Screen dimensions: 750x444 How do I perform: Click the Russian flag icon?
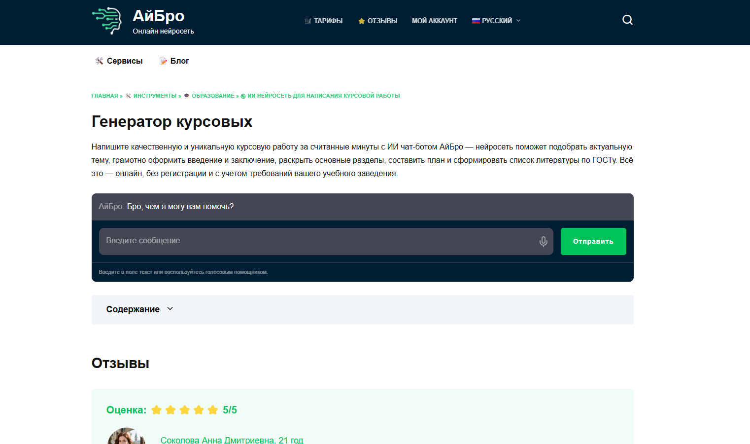point(476,21)
